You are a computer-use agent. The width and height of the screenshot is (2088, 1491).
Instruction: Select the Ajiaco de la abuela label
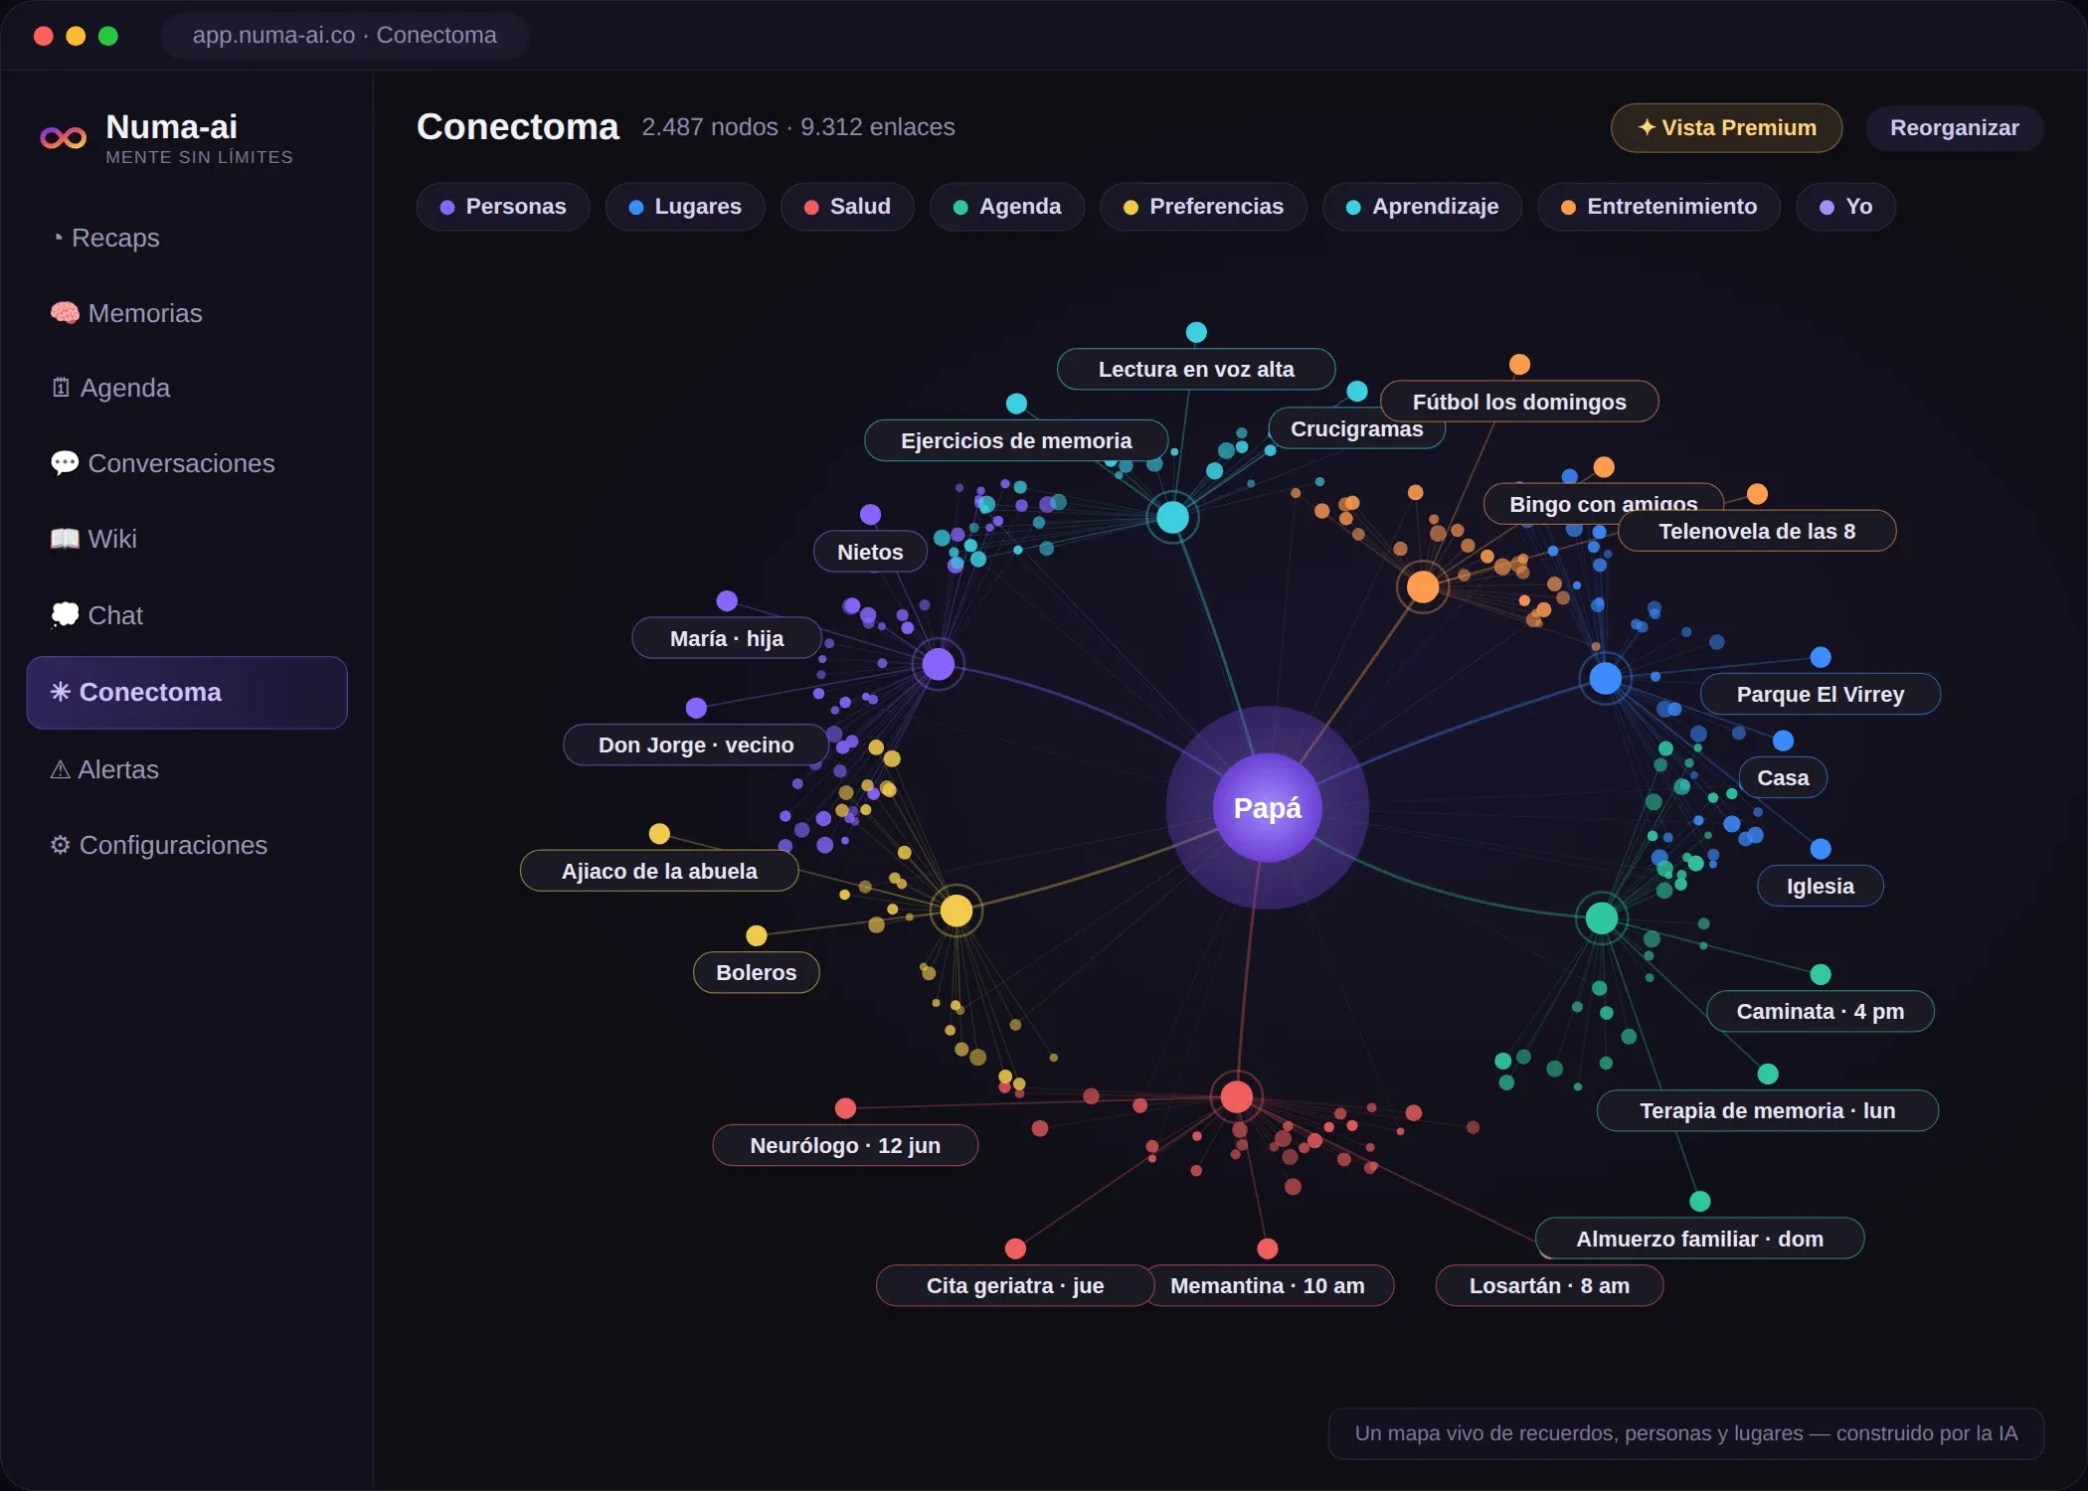[659, 872]
